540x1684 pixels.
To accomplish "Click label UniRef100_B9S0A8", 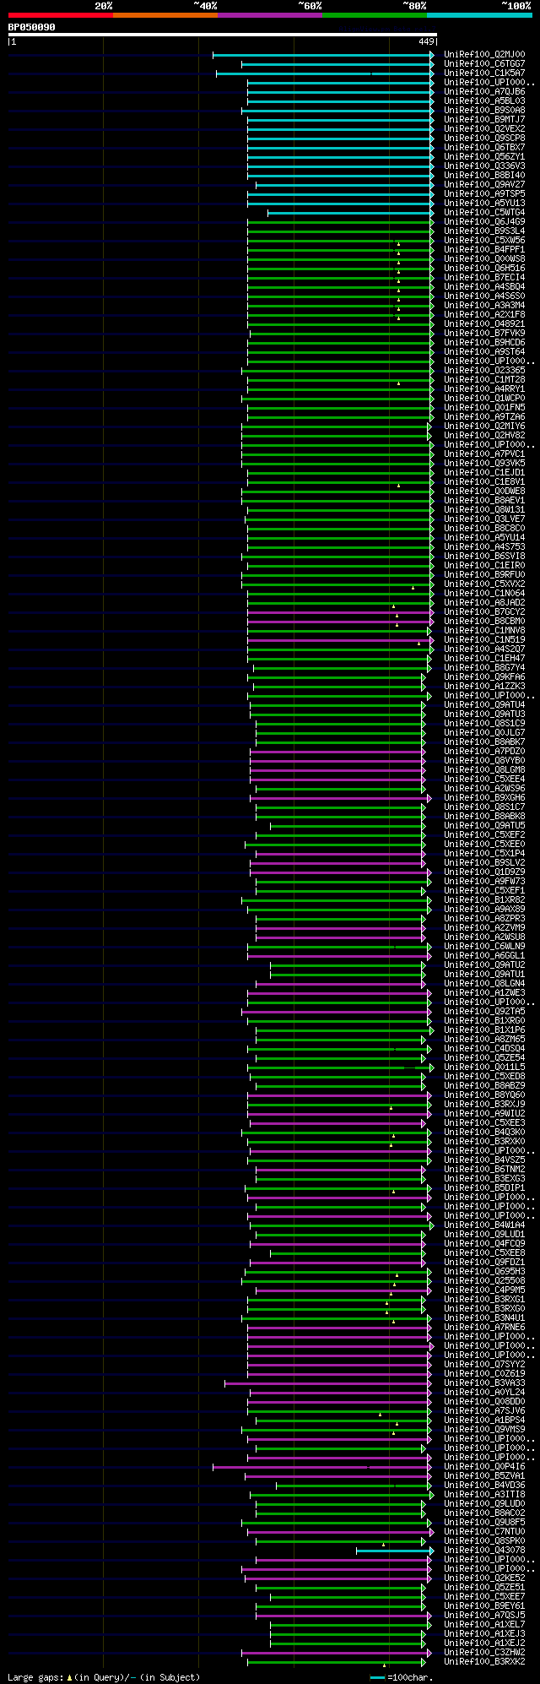I will [x=484, y=110].
